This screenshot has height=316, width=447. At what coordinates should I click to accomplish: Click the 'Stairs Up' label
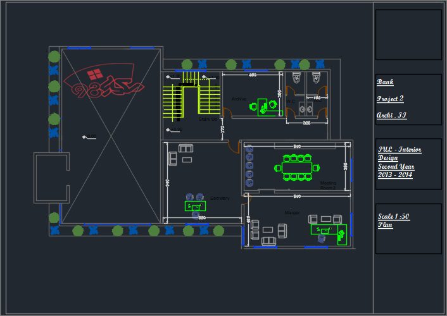(208, 119)
